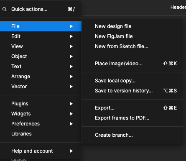Expand the Text submenu arrow
The width and height of the screenshot is (186, 161).
coord(71,66)
